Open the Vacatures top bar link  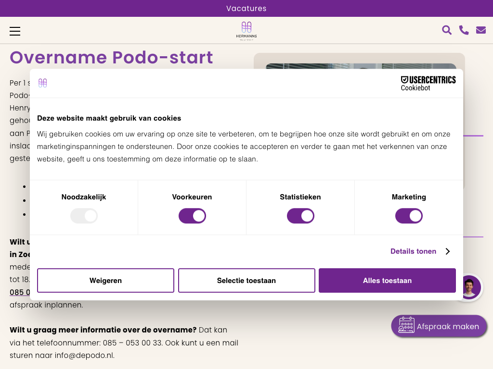click(246, 9)
